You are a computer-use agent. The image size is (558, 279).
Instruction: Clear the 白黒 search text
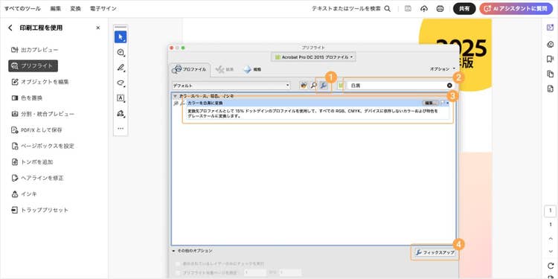[449, 86]
